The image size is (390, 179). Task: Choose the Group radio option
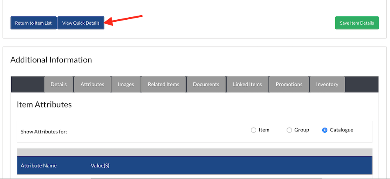coord(289,130)
